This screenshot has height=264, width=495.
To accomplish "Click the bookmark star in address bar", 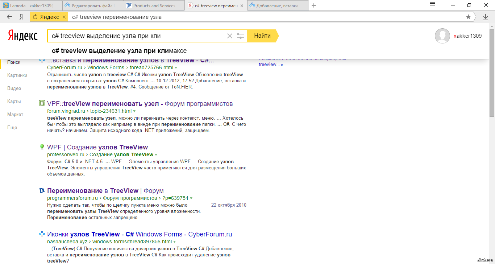I will point(468,17).
